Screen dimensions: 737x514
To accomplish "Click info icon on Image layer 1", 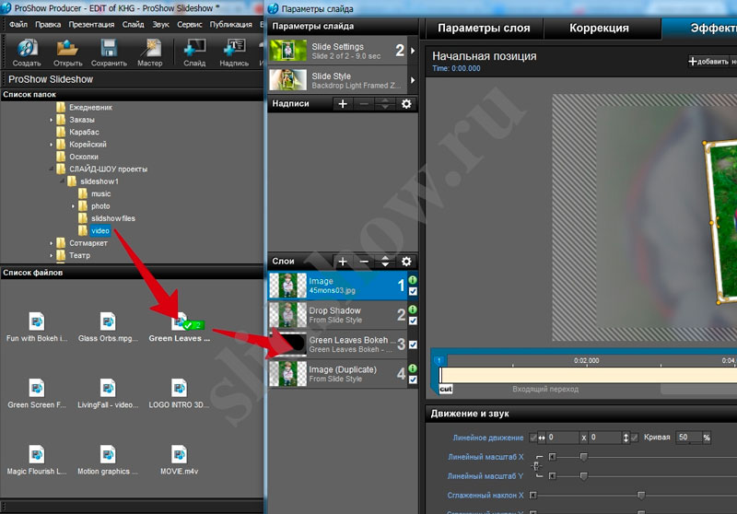I will tap(413, 280).
